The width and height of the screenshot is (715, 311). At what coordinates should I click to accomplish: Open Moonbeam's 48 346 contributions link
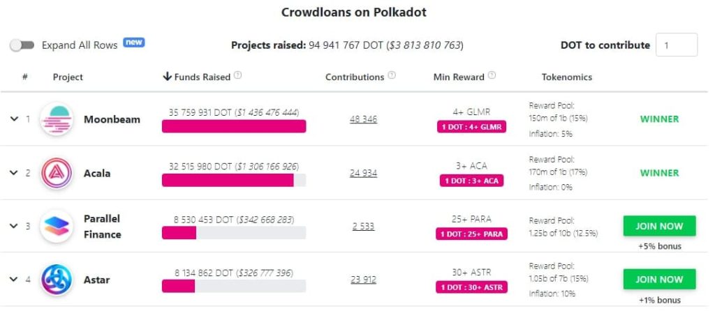(363, 119)
